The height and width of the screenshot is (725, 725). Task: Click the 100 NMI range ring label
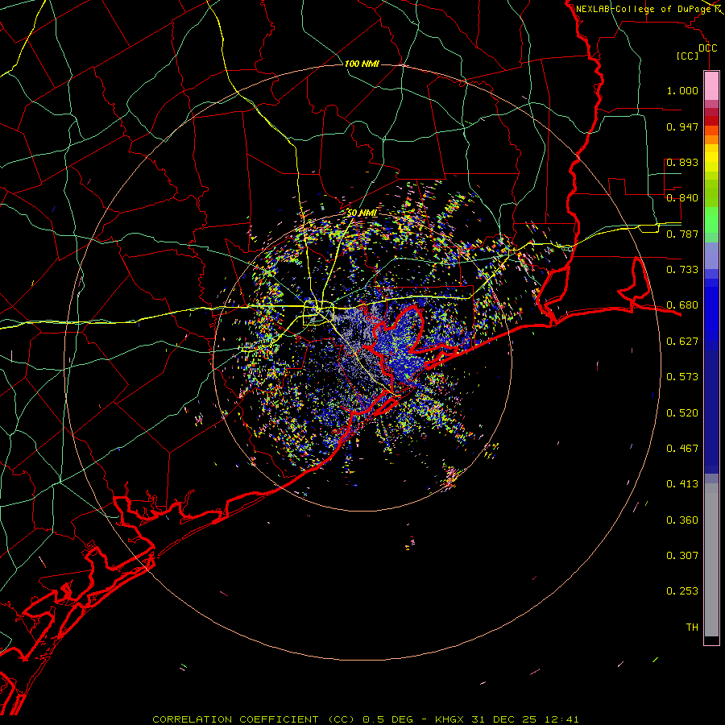tap(362, 64)
